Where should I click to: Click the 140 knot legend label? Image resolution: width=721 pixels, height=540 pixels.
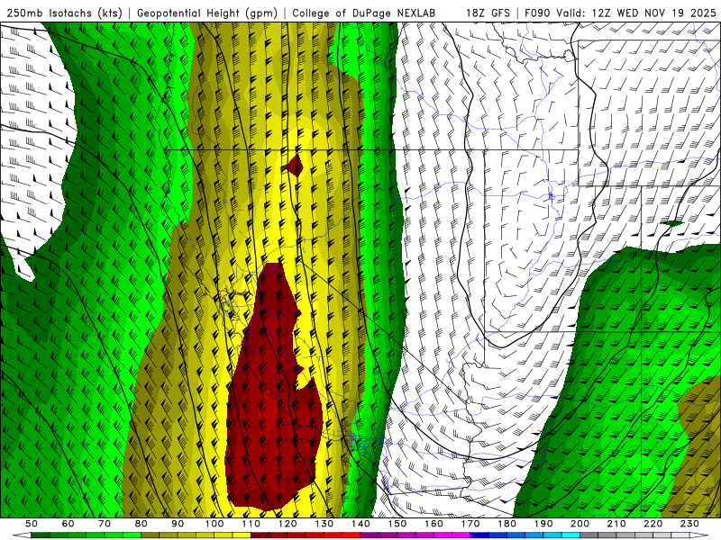point(361,524)
